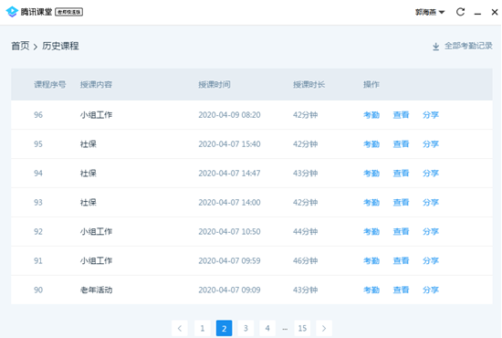Click 分享 for course 94

pos(431,174)
